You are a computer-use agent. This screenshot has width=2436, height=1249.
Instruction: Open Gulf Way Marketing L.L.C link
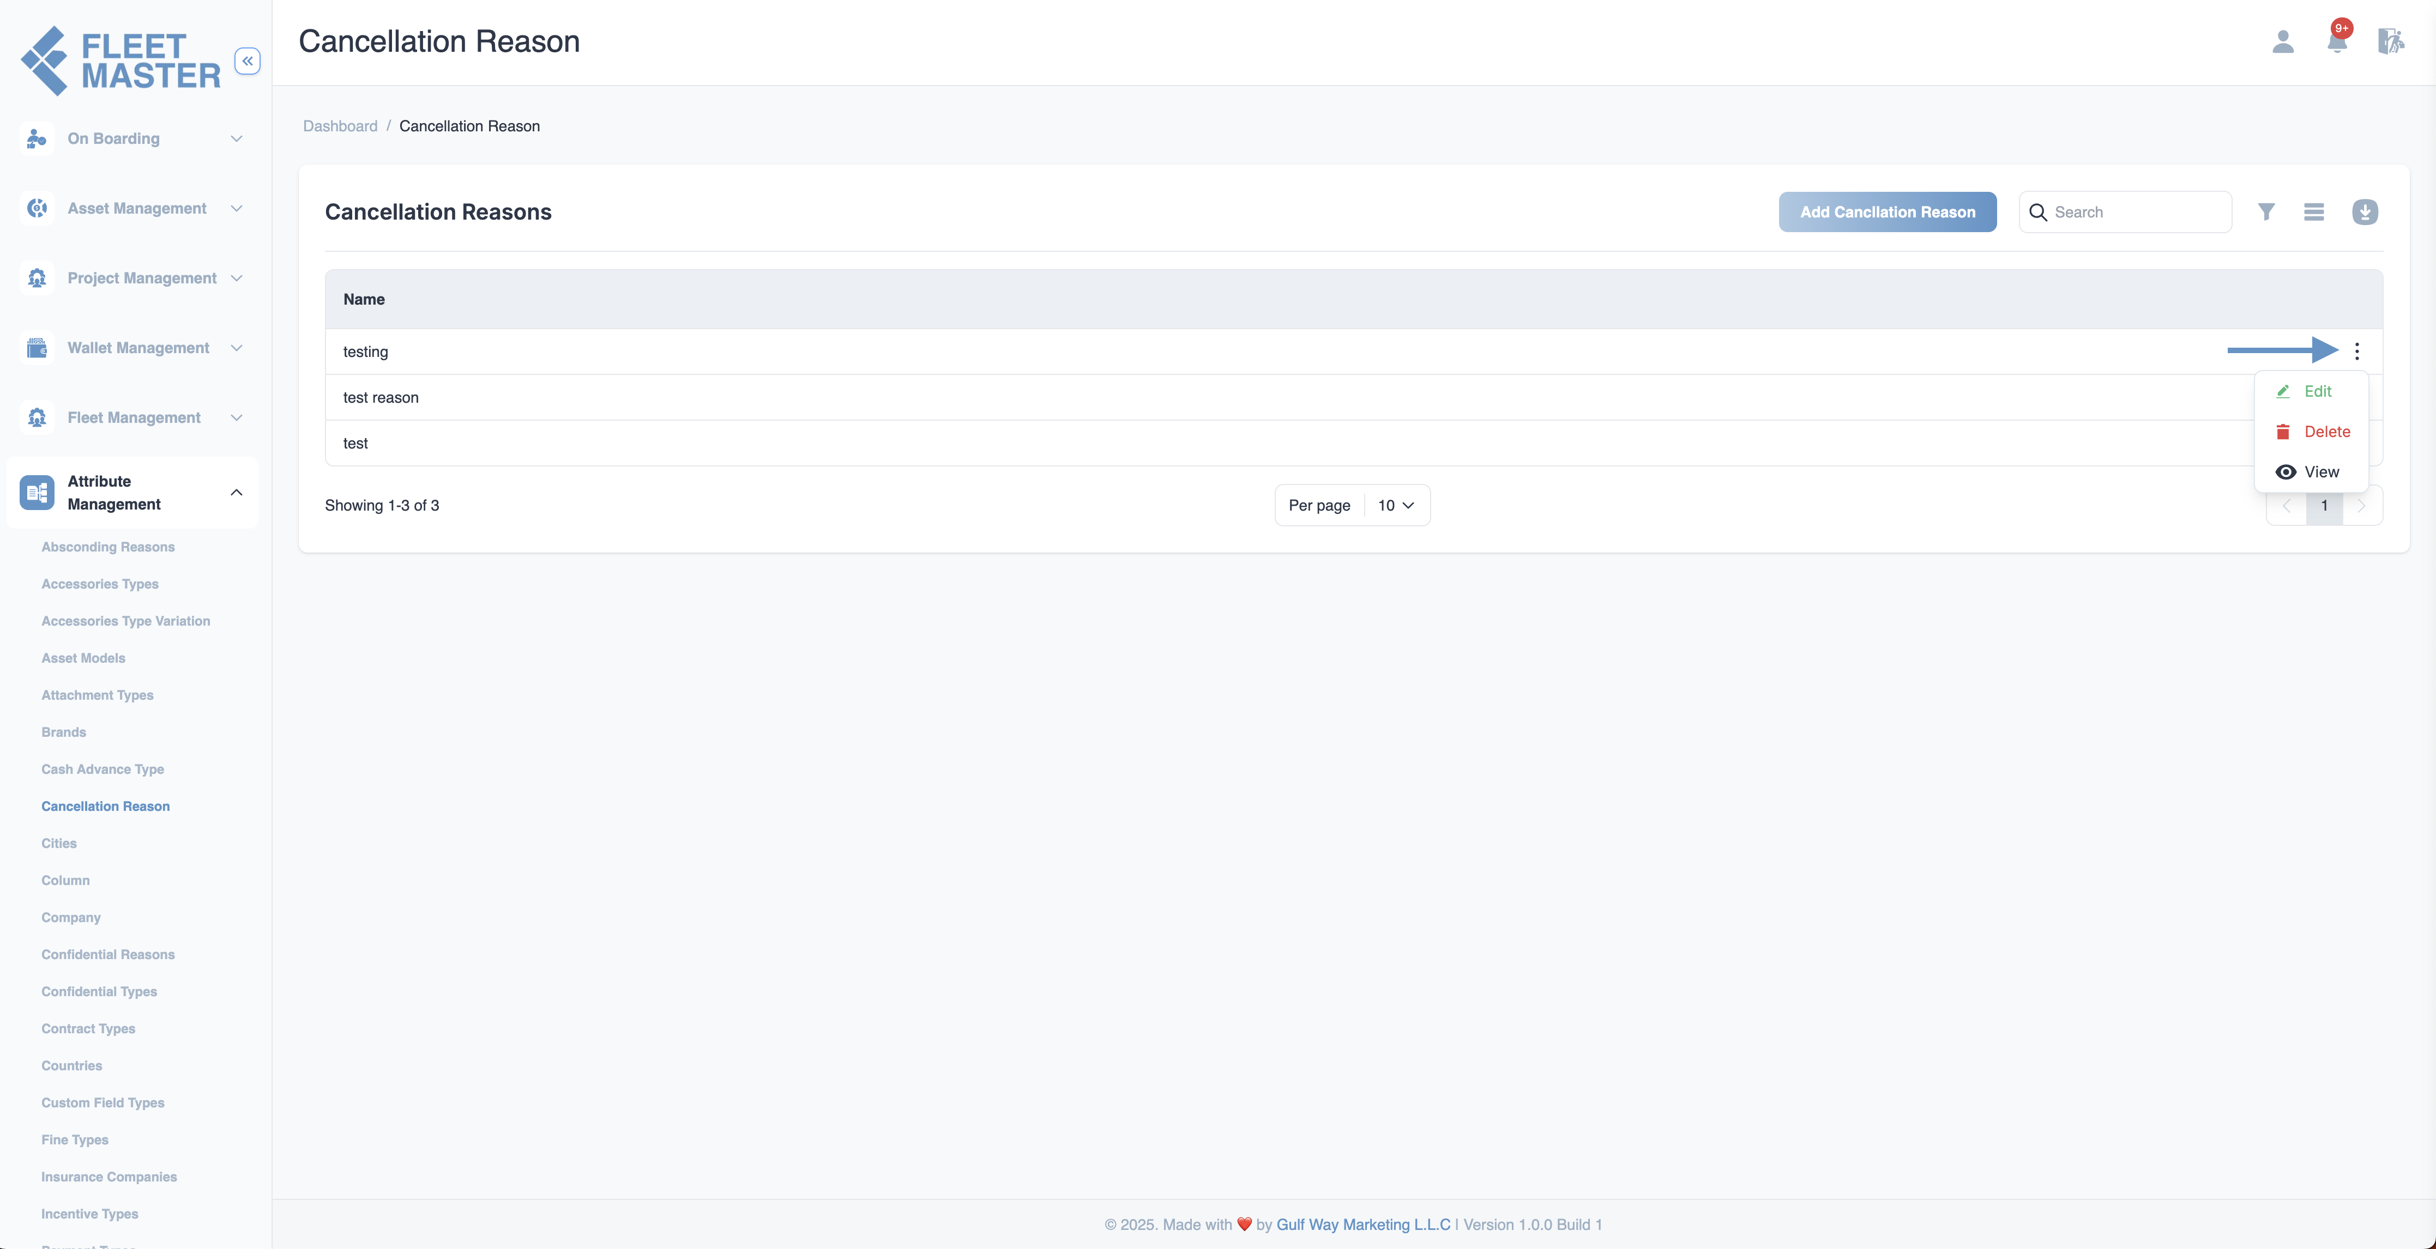coord(1362,1224)
